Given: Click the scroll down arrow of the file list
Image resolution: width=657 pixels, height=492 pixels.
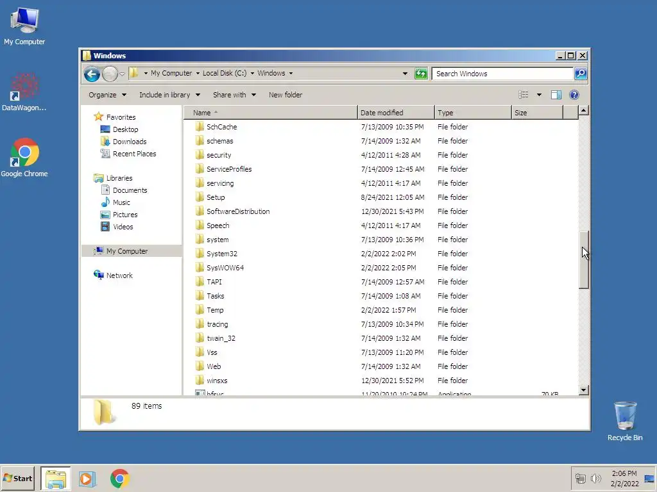Looking at the screenshot, I should click(584, 390).
